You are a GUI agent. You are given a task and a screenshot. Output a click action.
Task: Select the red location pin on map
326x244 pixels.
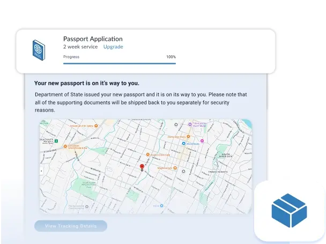(142, 167)
